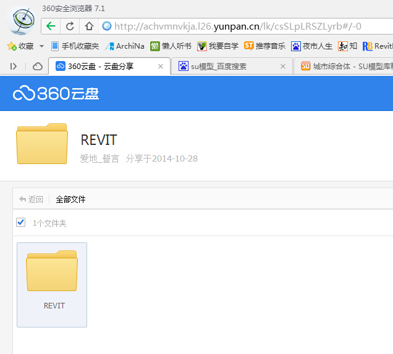Focus the URL address field

coord(246,26)
